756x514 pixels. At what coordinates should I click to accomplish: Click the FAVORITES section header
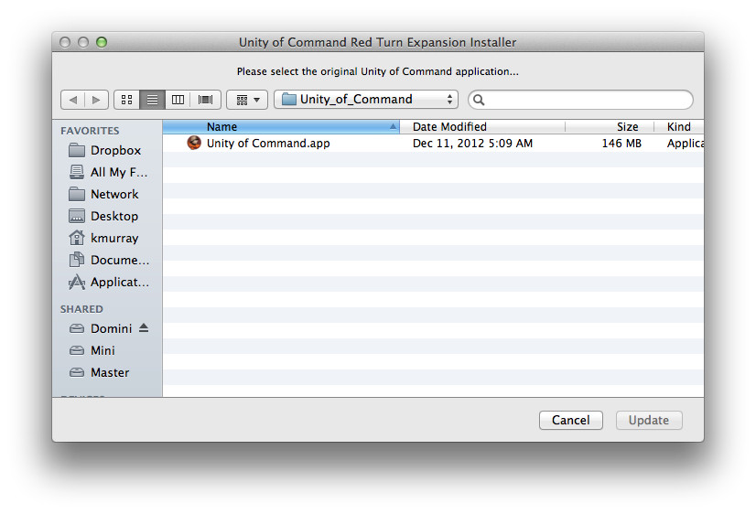click(90, 131)
